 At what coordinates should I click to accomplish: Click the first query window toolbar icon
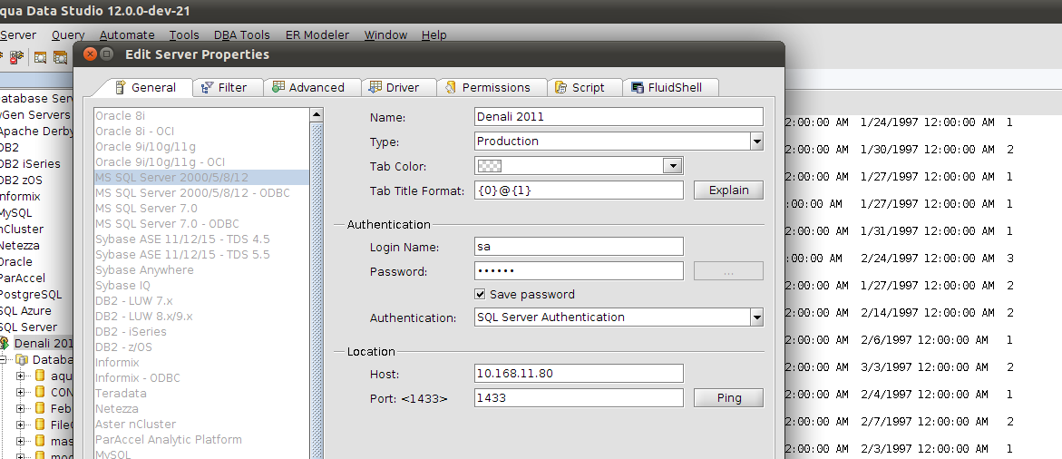[41, 57]
